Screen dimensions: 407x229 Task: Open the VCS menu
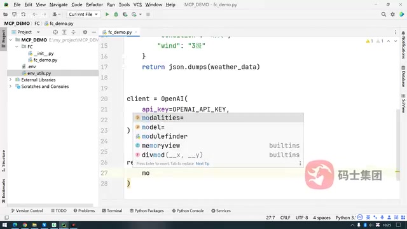(x=137, y=4)
